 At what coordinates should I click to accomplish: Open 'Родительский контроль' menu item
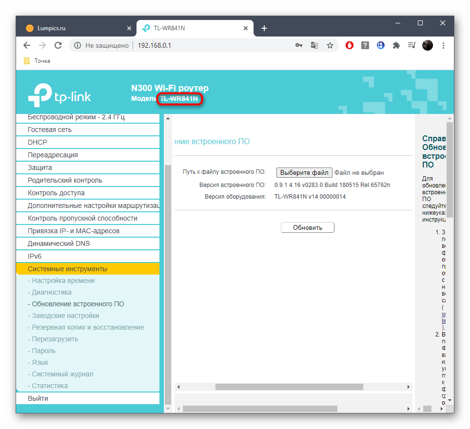[88, 180]
